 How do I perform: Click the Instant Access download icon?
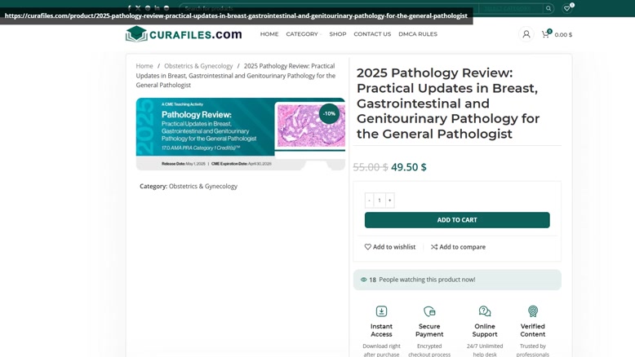tap(381, 311)
